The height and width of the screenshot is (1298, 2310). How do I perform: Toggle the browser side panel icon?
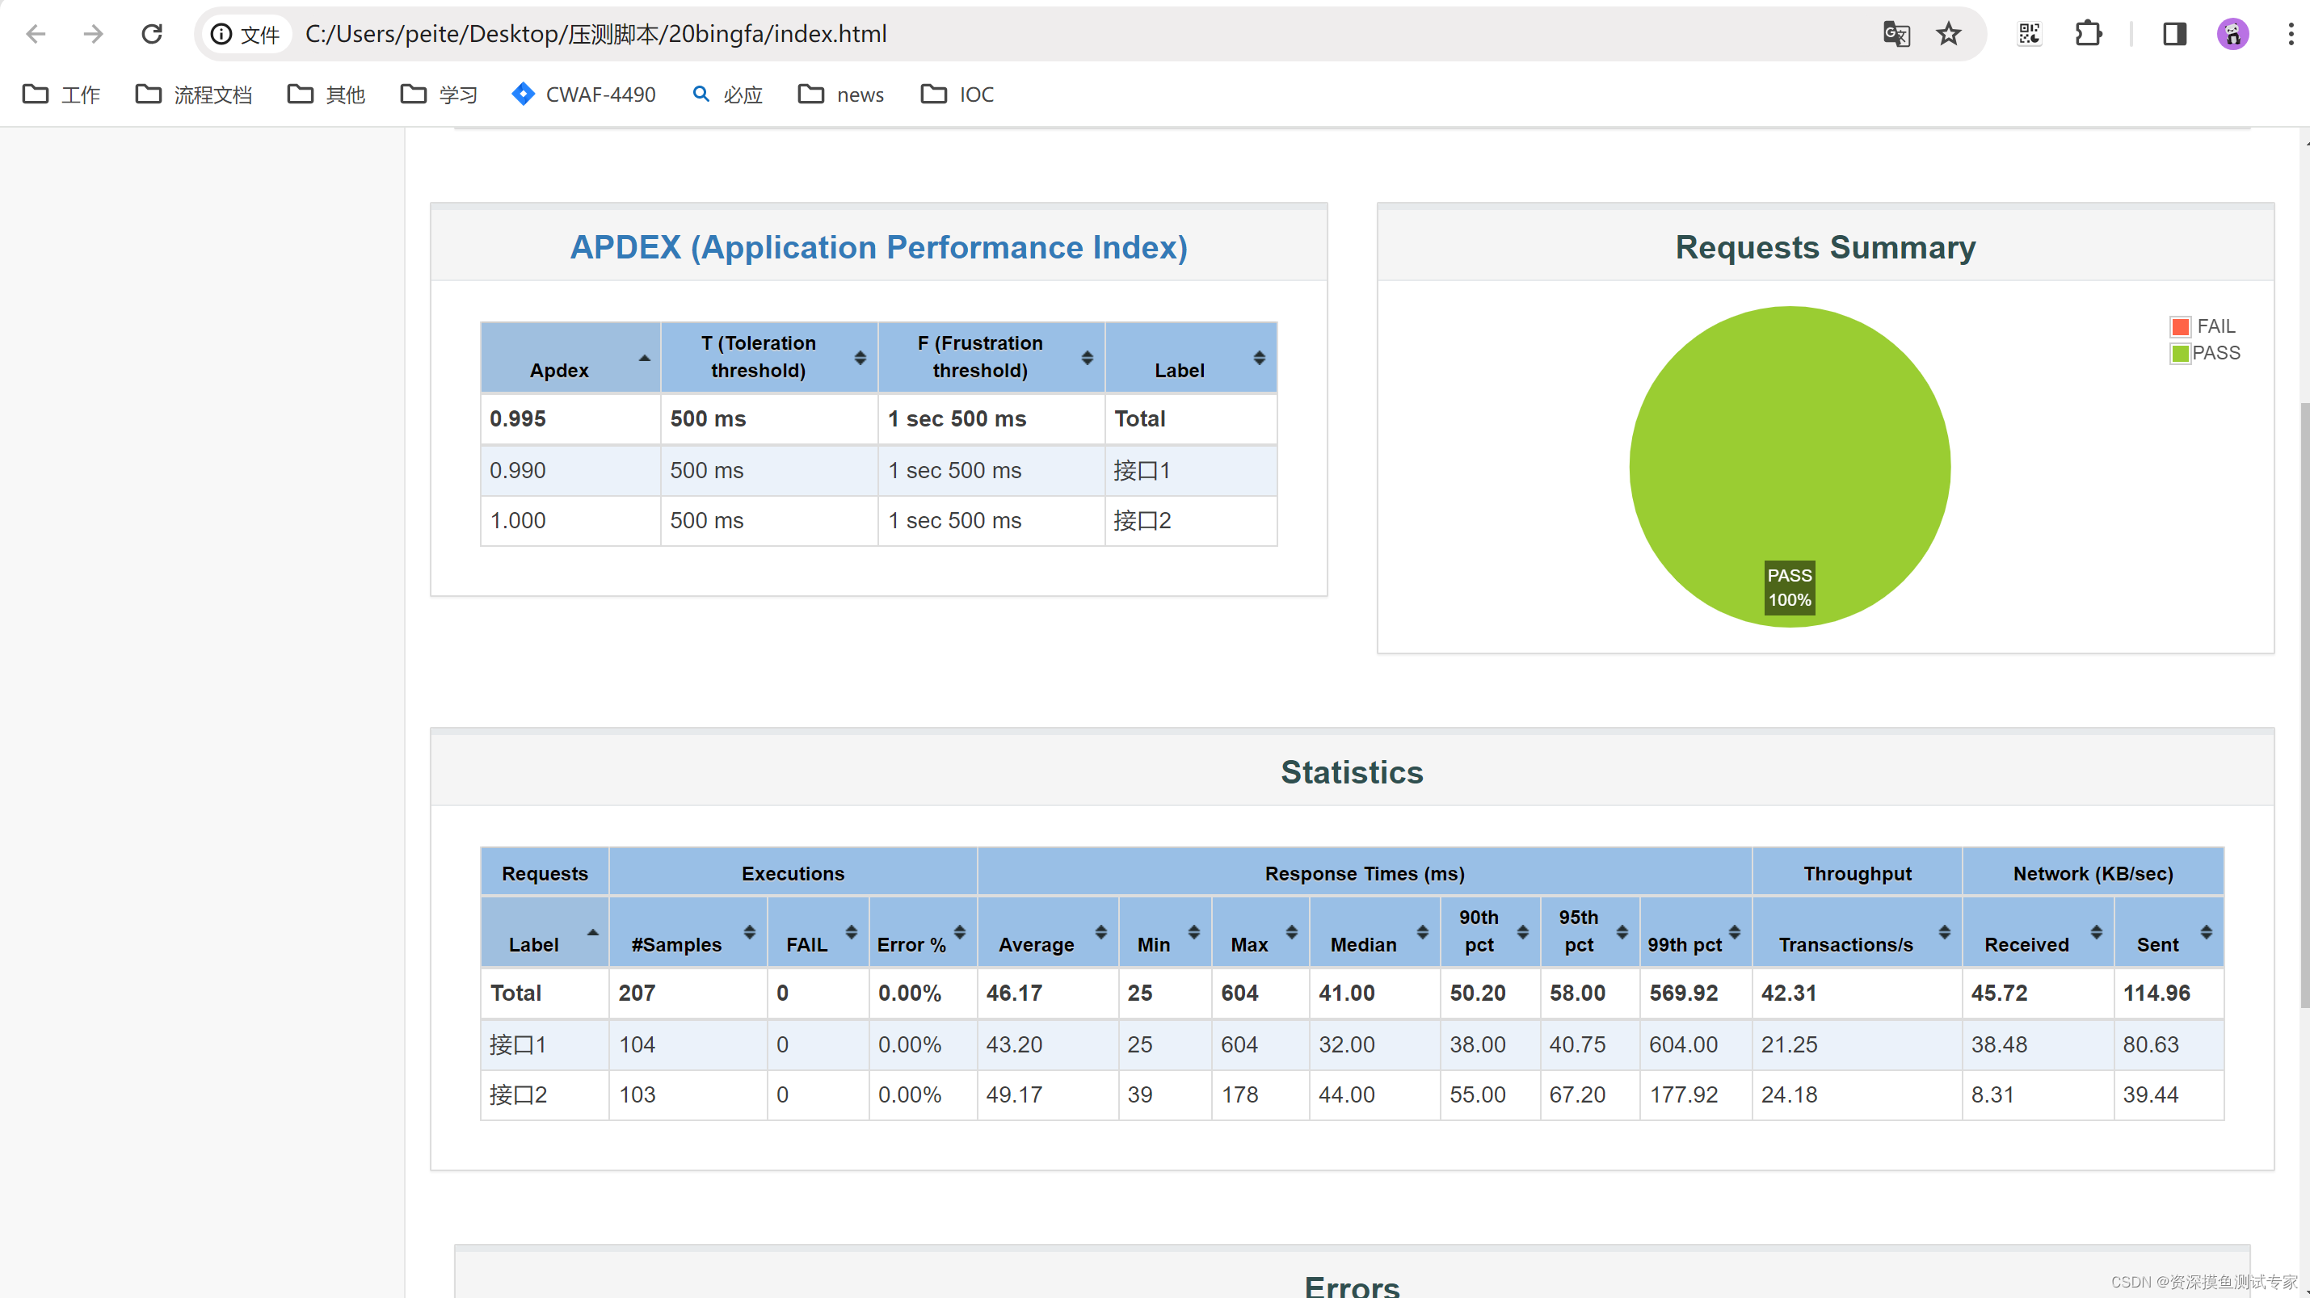[2174, 34]
